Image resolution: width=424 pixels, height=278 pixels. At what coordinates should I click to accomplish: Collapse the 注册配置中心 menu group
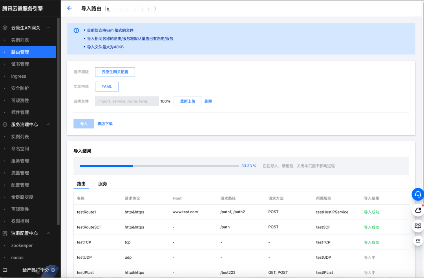pos(48,233)
